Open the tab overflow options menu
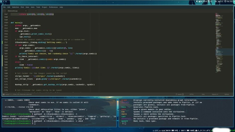 [232, 11]
